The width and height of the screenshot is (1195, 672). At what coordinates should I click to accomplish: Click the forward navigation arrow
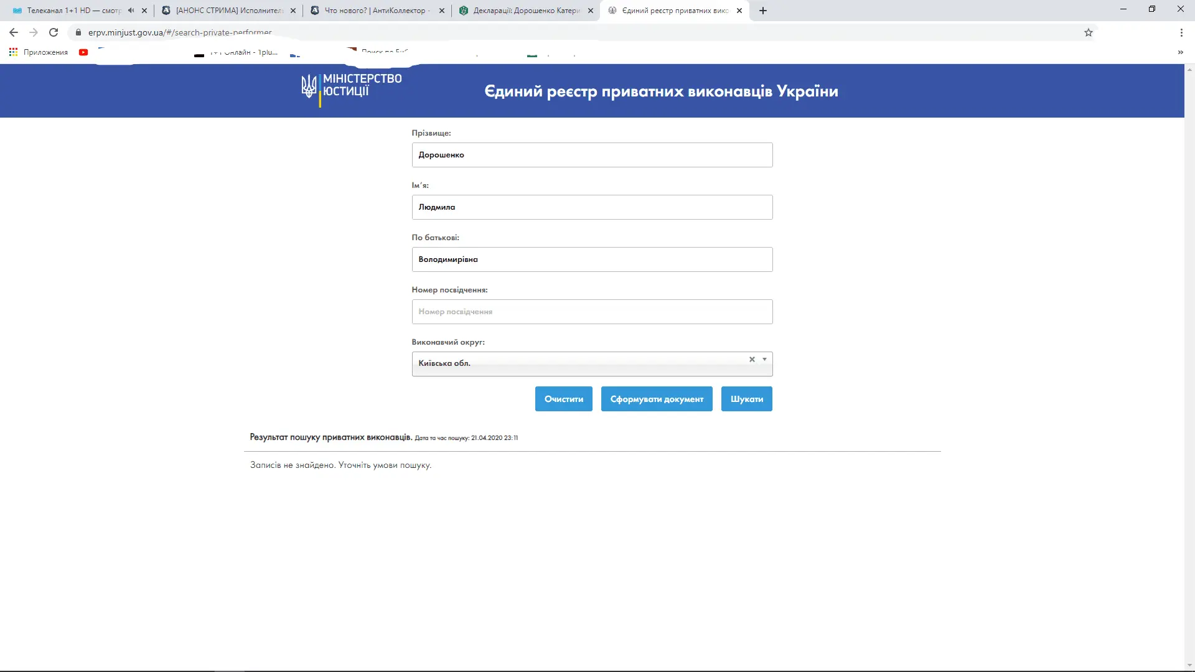(x=34, y=32)
